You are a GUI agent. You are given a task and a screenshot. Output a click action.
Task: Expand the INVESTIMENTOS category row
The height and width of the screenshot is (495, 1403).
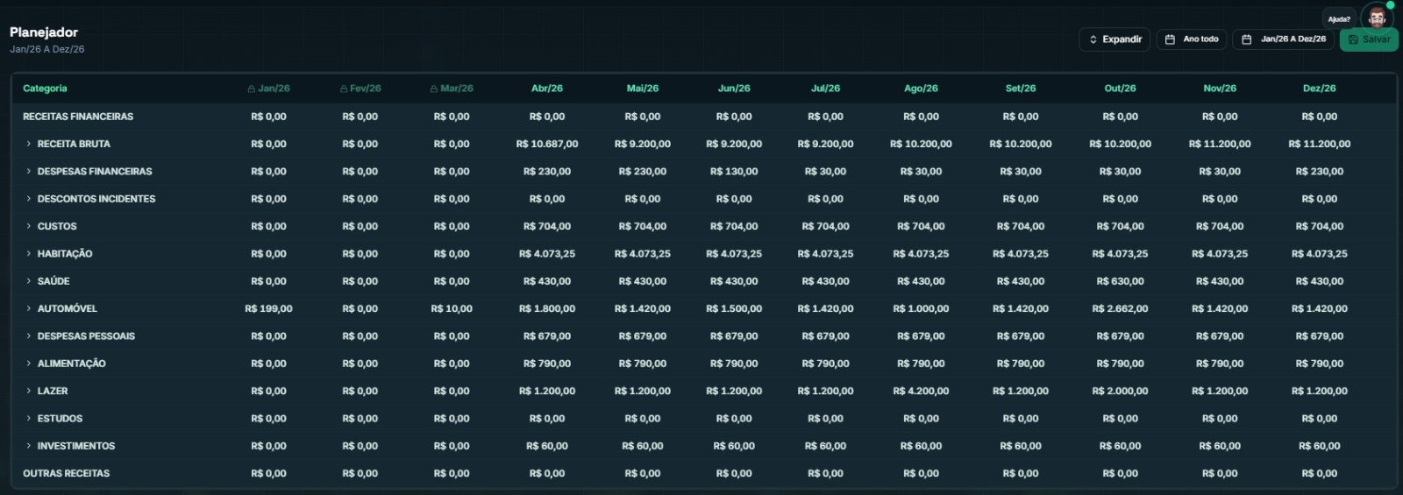pyautogui.click(x=28, y=446)
